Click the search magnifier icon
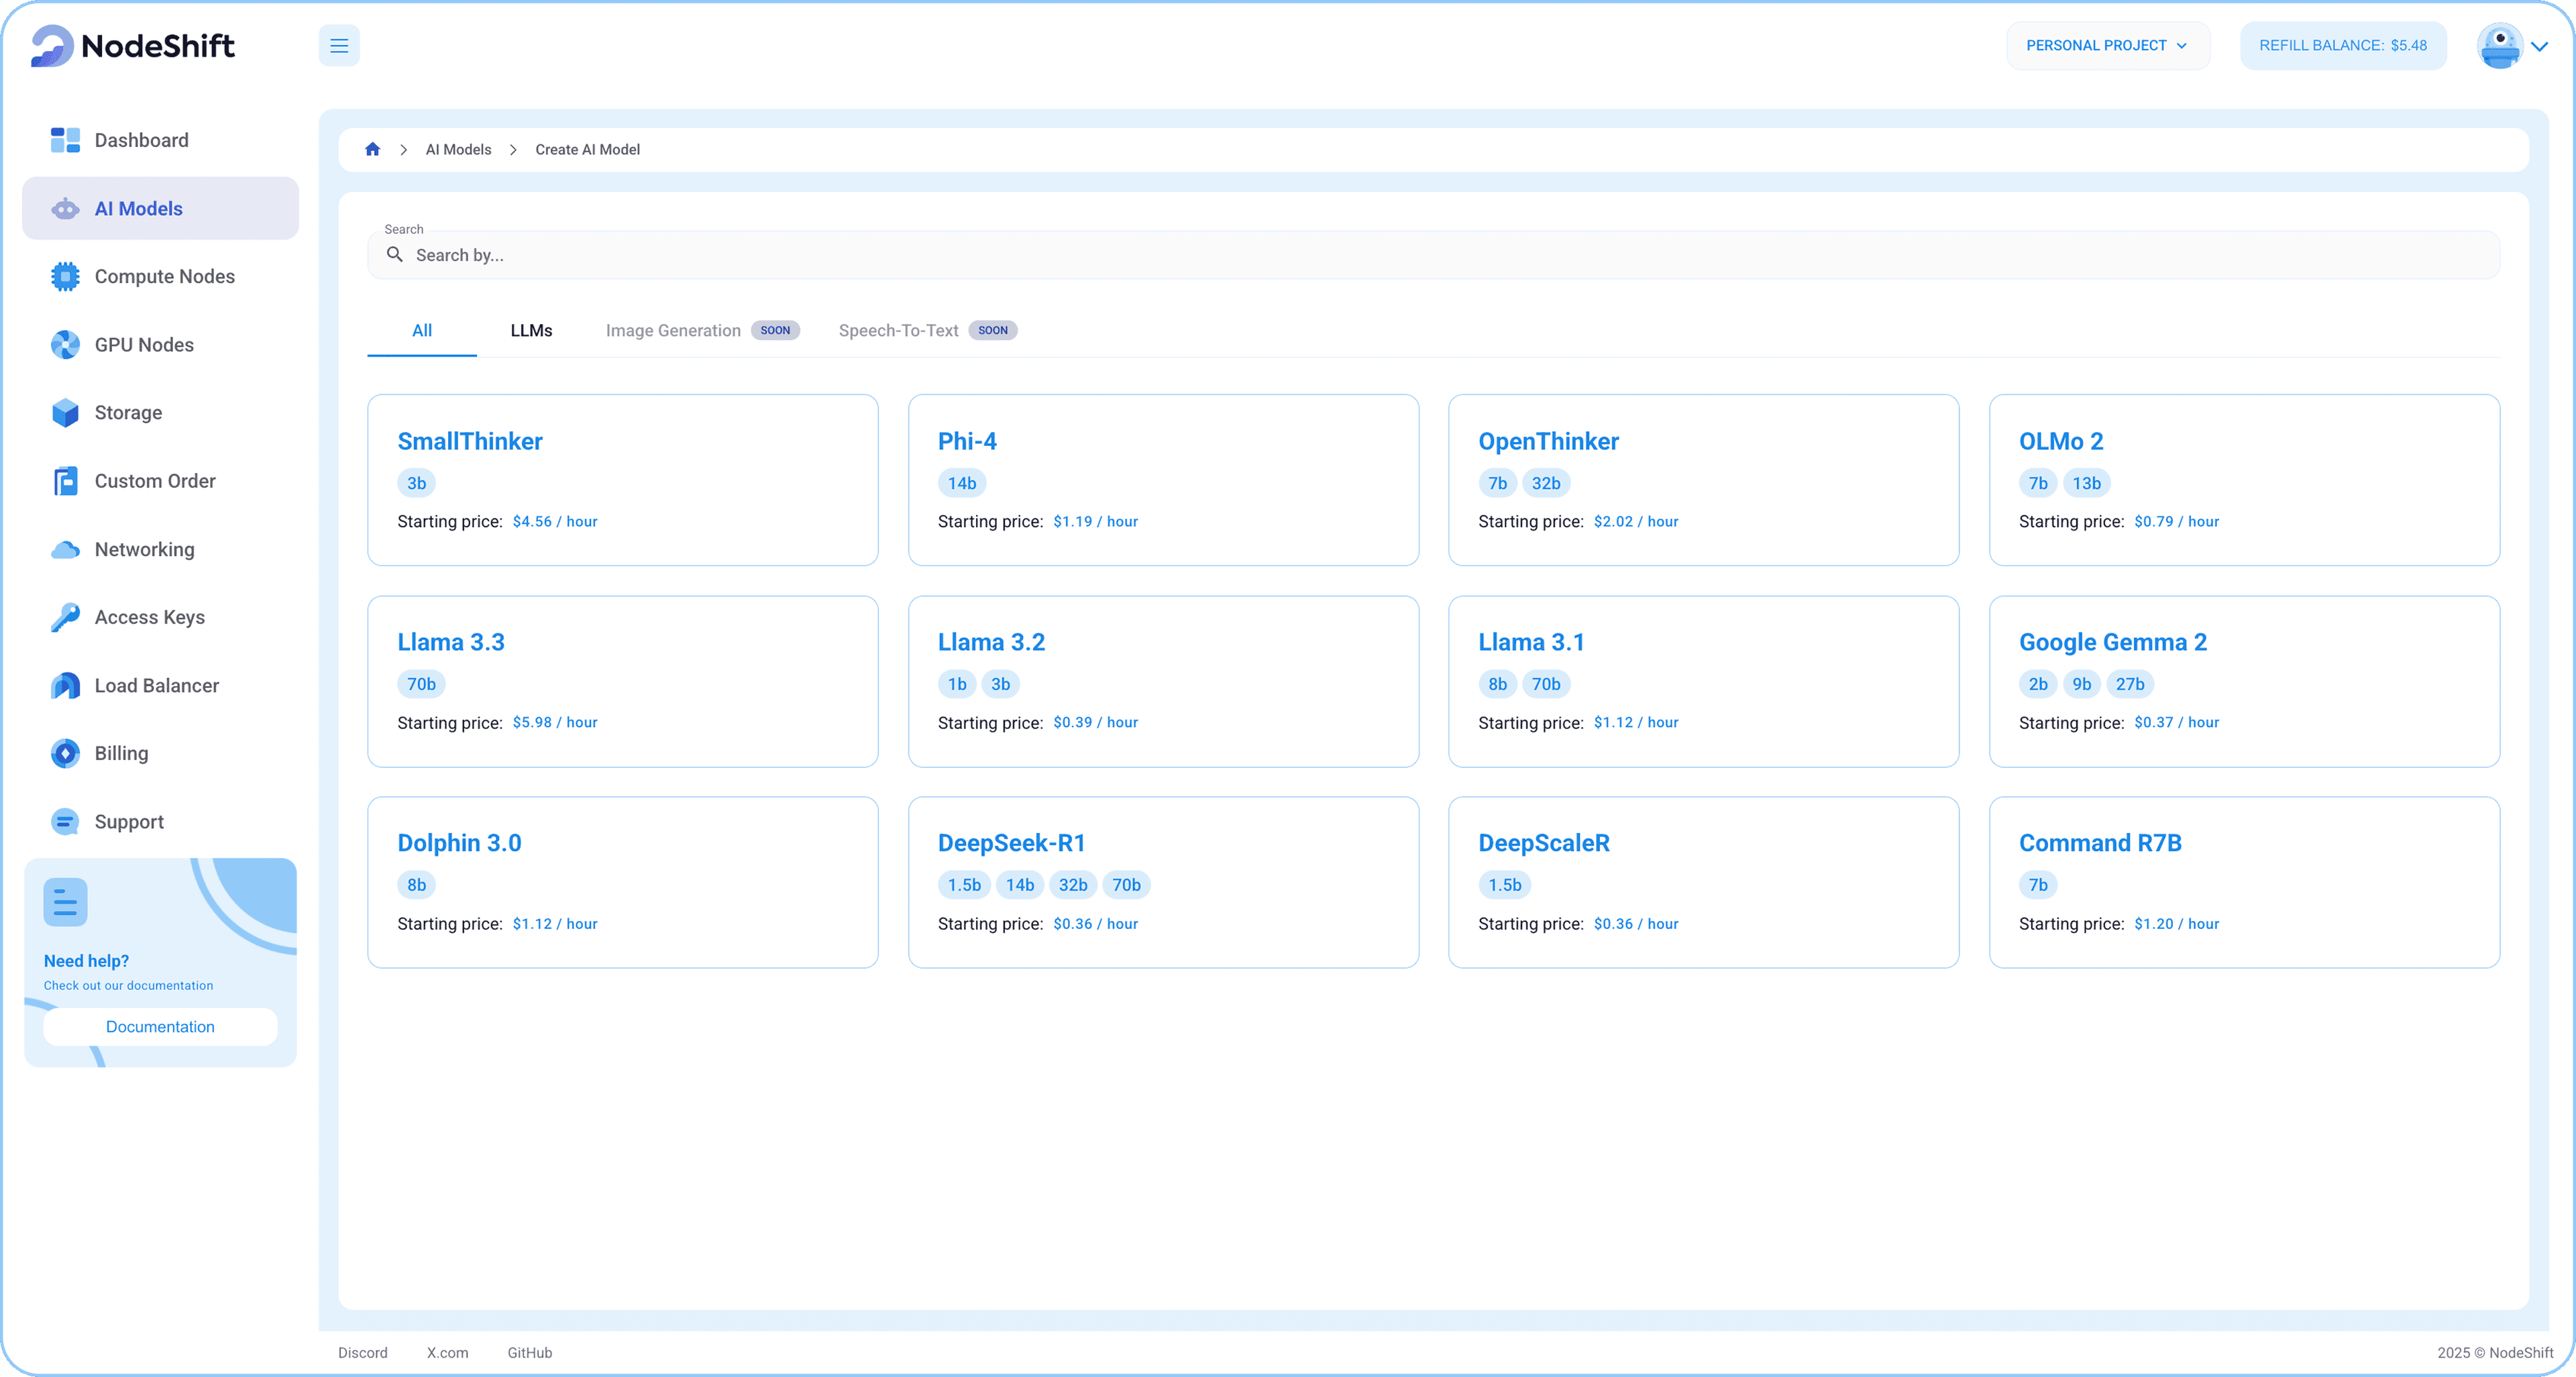 (x=395, y=255)
